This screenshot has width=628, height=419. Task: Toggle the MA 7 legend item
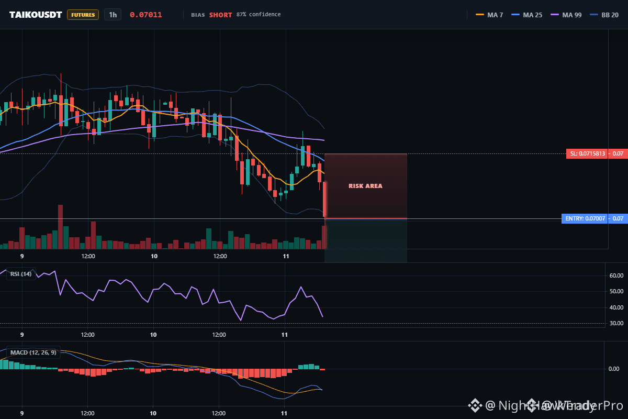pos(489,15)
